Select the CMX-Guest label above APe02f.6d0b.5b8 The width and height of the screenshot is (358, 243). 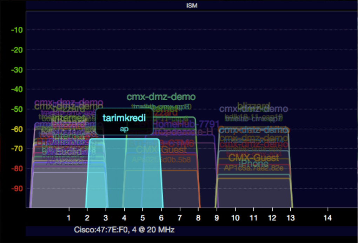click(x=161, y=150)
